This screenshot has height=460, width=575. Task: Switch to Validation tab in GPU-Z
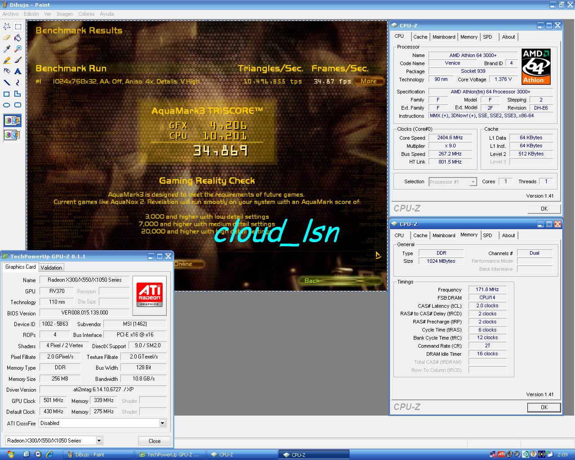coord(51,267)
